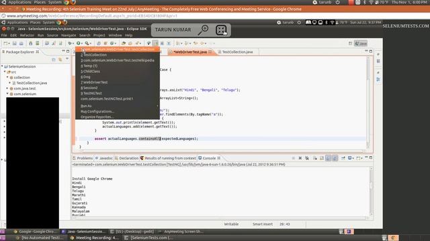Click the gedit taskbar button
Viewport: 430px width, 241px height.
(x=132, y=232)
